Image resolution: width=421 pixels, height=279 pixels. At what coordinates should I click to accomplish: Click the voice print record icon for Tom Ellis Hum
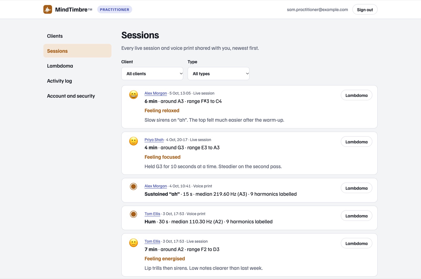point(133,214)
